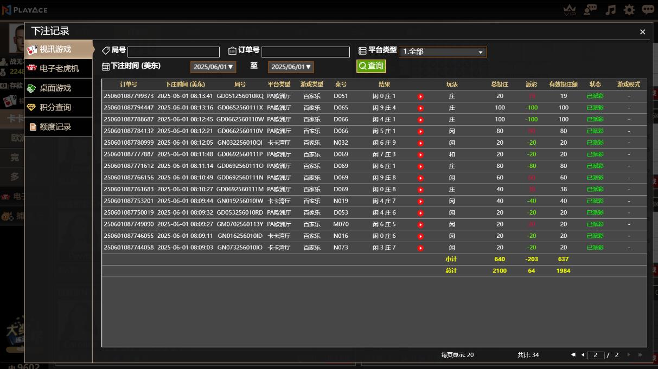Play video replay for order 250601087799373
This screenshot has width=658, height=369.
point(420,96)
